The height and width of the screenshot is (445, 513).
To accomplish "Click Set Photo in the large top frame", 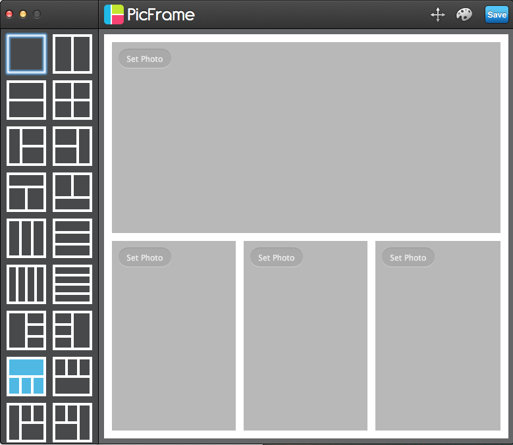I will [144, 59].
